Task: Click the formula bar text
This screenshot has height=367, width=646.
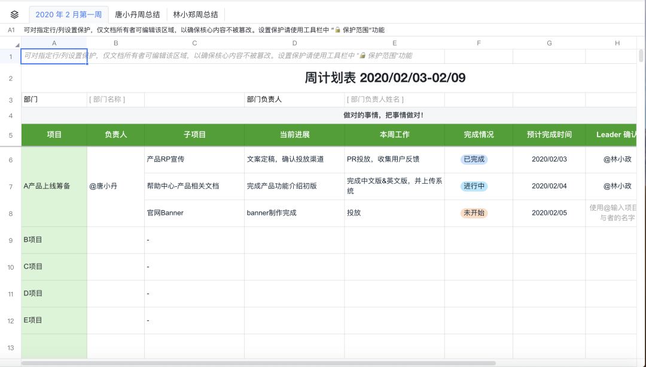Action: click(203, 30)
